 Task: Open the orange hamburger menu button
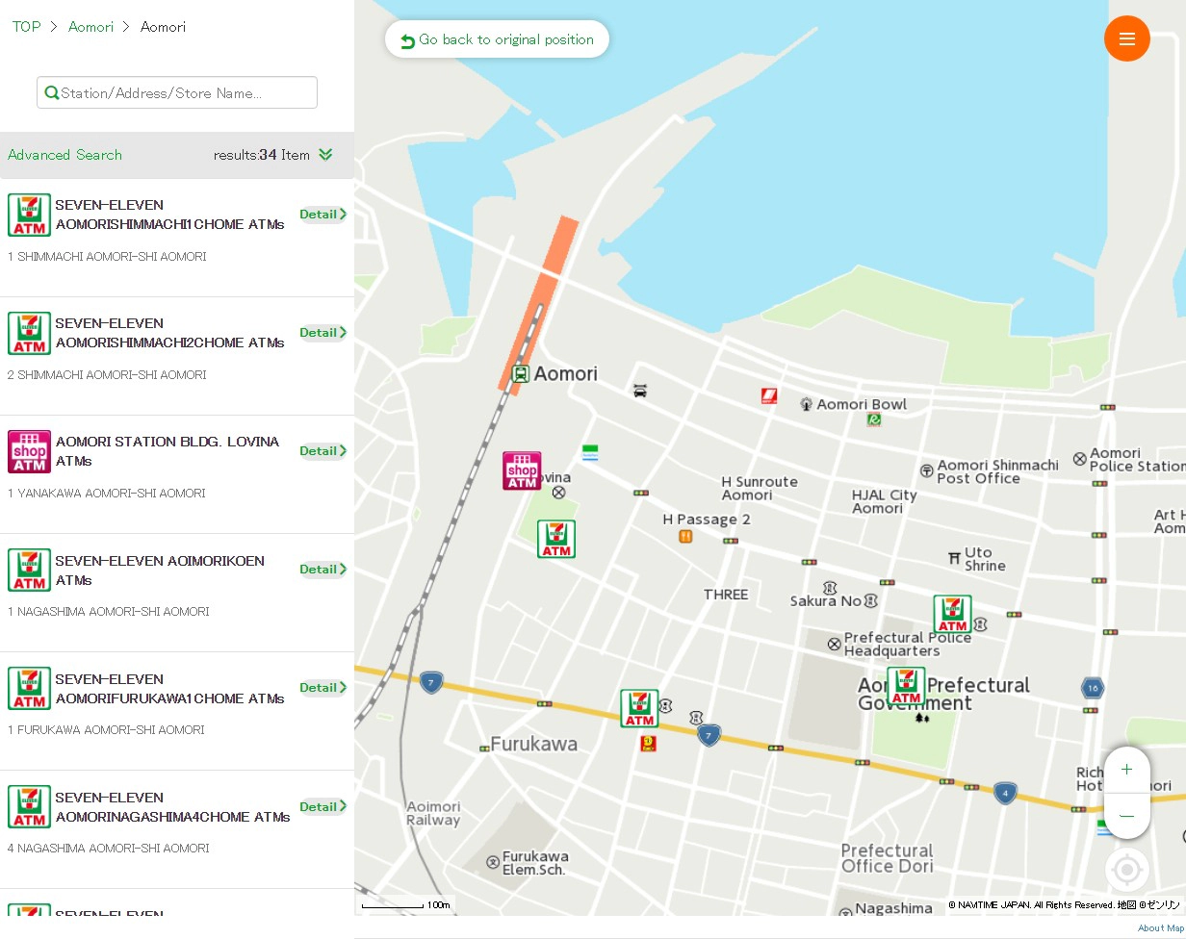[1126, 38]
